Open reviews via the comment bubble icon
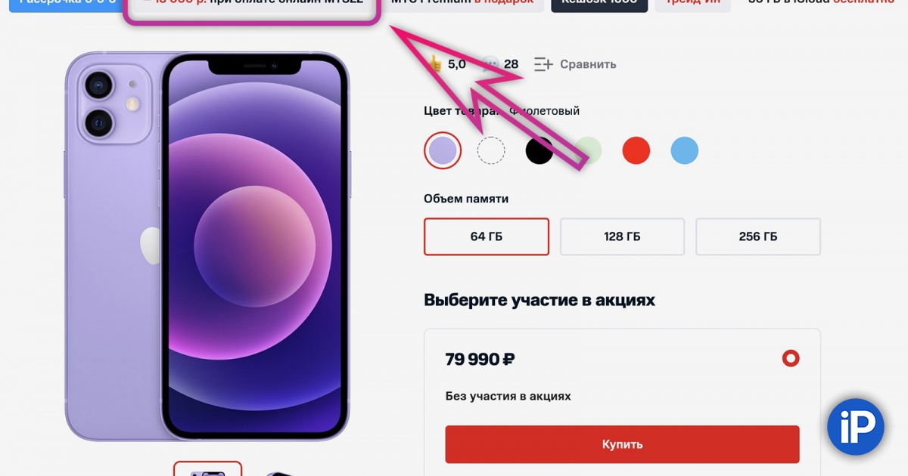908x476 pixels. [x=491, y=64]
